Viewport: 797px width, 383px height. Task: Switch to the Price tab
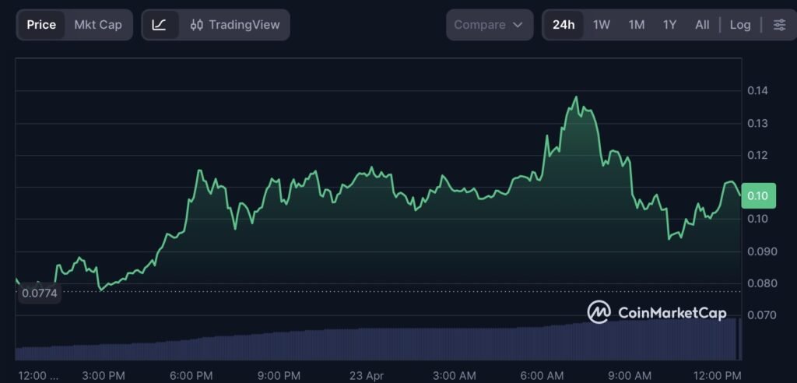(x=41, y=25)
